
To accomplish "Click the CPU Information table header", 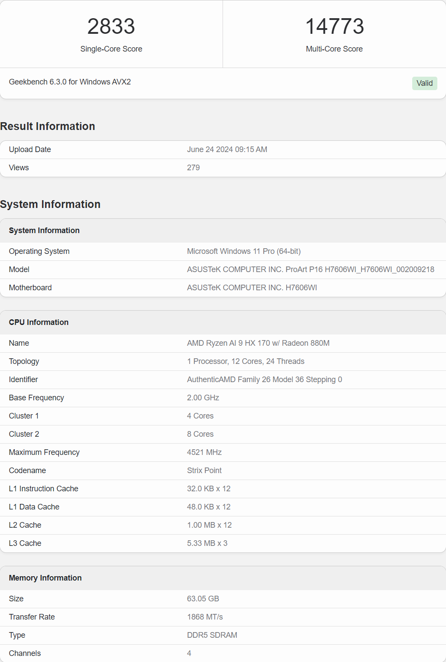I will point(39,322).
